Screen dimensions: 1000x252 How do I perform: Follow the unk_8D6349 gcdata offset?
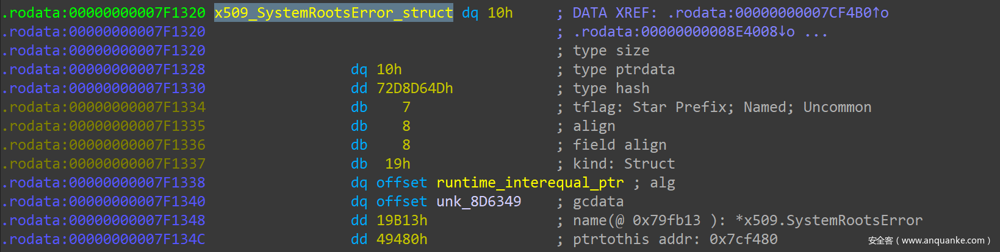coord(478,201)
